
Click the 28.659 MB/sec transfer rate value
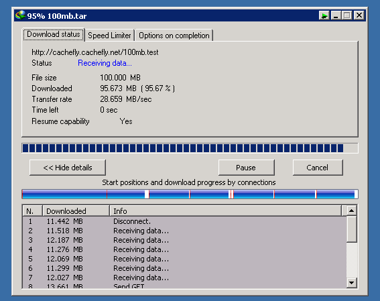[126, 99]
